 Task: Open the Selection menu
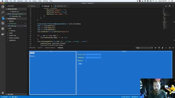click(20, 1)
